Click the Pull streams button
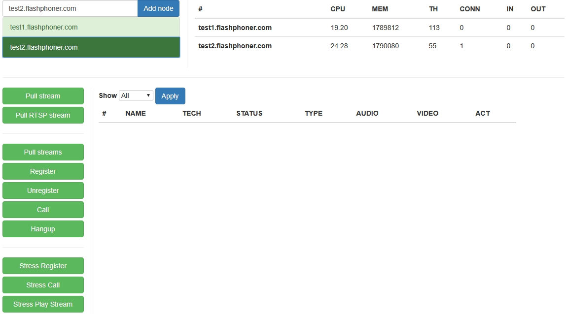Image resolution: width=566 pixels, height=314 pixels. pyautogui.click(x=43, y=152)
